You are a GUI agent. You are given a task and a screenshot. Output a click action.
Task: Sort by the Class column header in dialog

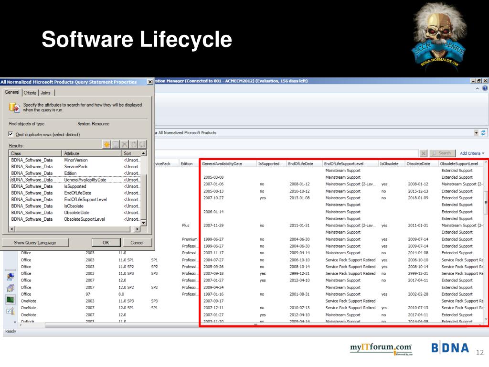click(35, 153)
